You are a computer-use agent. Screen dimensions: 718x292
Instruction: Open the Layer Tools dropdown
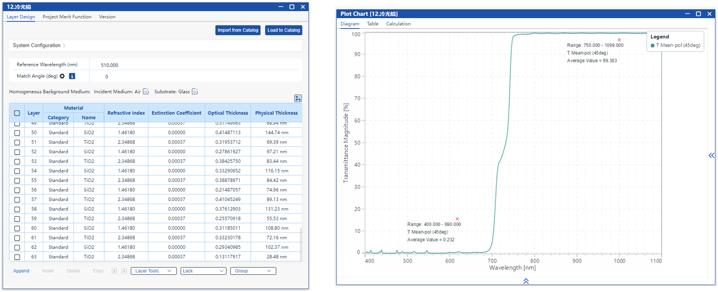coord(154,271)
